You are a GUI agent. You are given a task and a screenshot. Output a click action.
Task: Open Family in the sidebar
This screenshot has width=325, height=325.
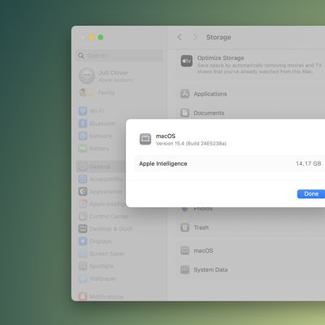pyautogui.click(x=106, y=93)
